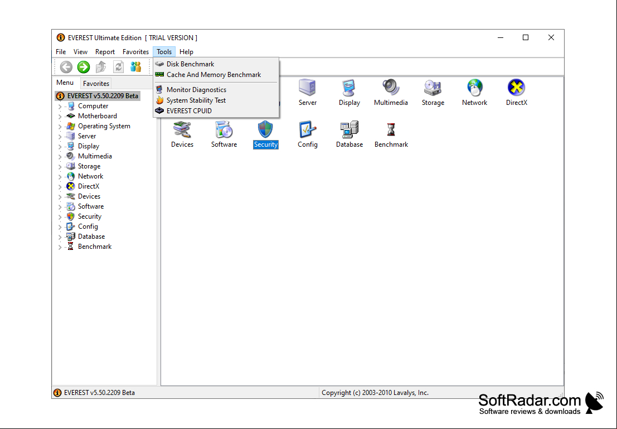This screenshot has width=617, height=429.
Task: Choose Cache And Memory Benchmark
Action: click(216, 74)
